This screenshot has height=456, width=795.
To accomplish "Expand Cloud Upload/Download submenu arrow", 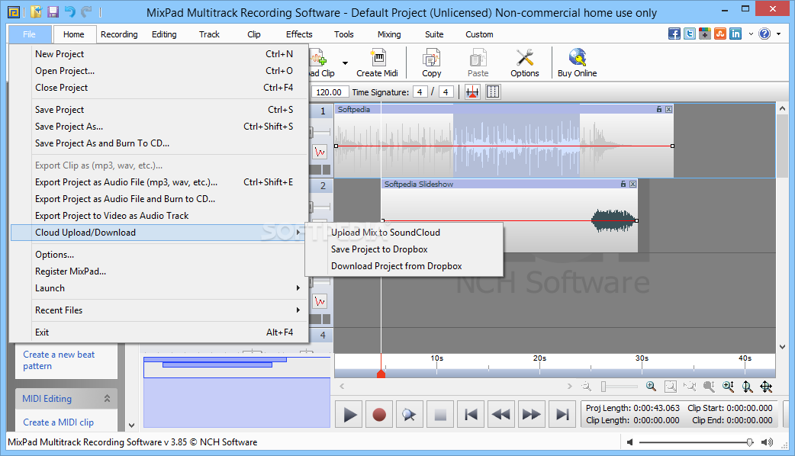I will pos(298,233).
